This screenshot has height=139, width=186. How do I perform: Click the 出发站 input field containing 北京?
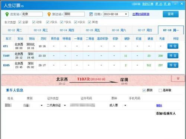32,14
